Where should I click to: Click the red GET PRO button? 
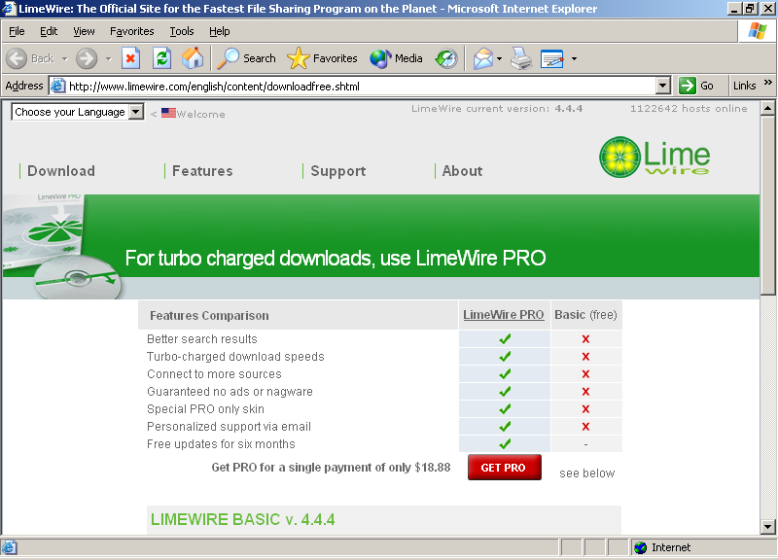(504, 468)
